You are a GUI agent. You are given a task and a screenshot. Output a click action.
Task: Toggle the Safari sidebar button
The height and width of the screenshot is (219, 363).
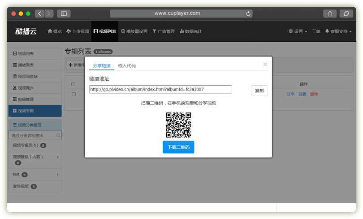click(64, 13)
